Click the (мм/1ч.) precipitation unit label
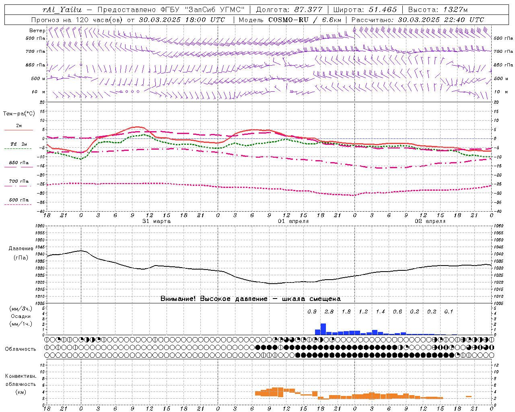515x412 pixels. 21,324
